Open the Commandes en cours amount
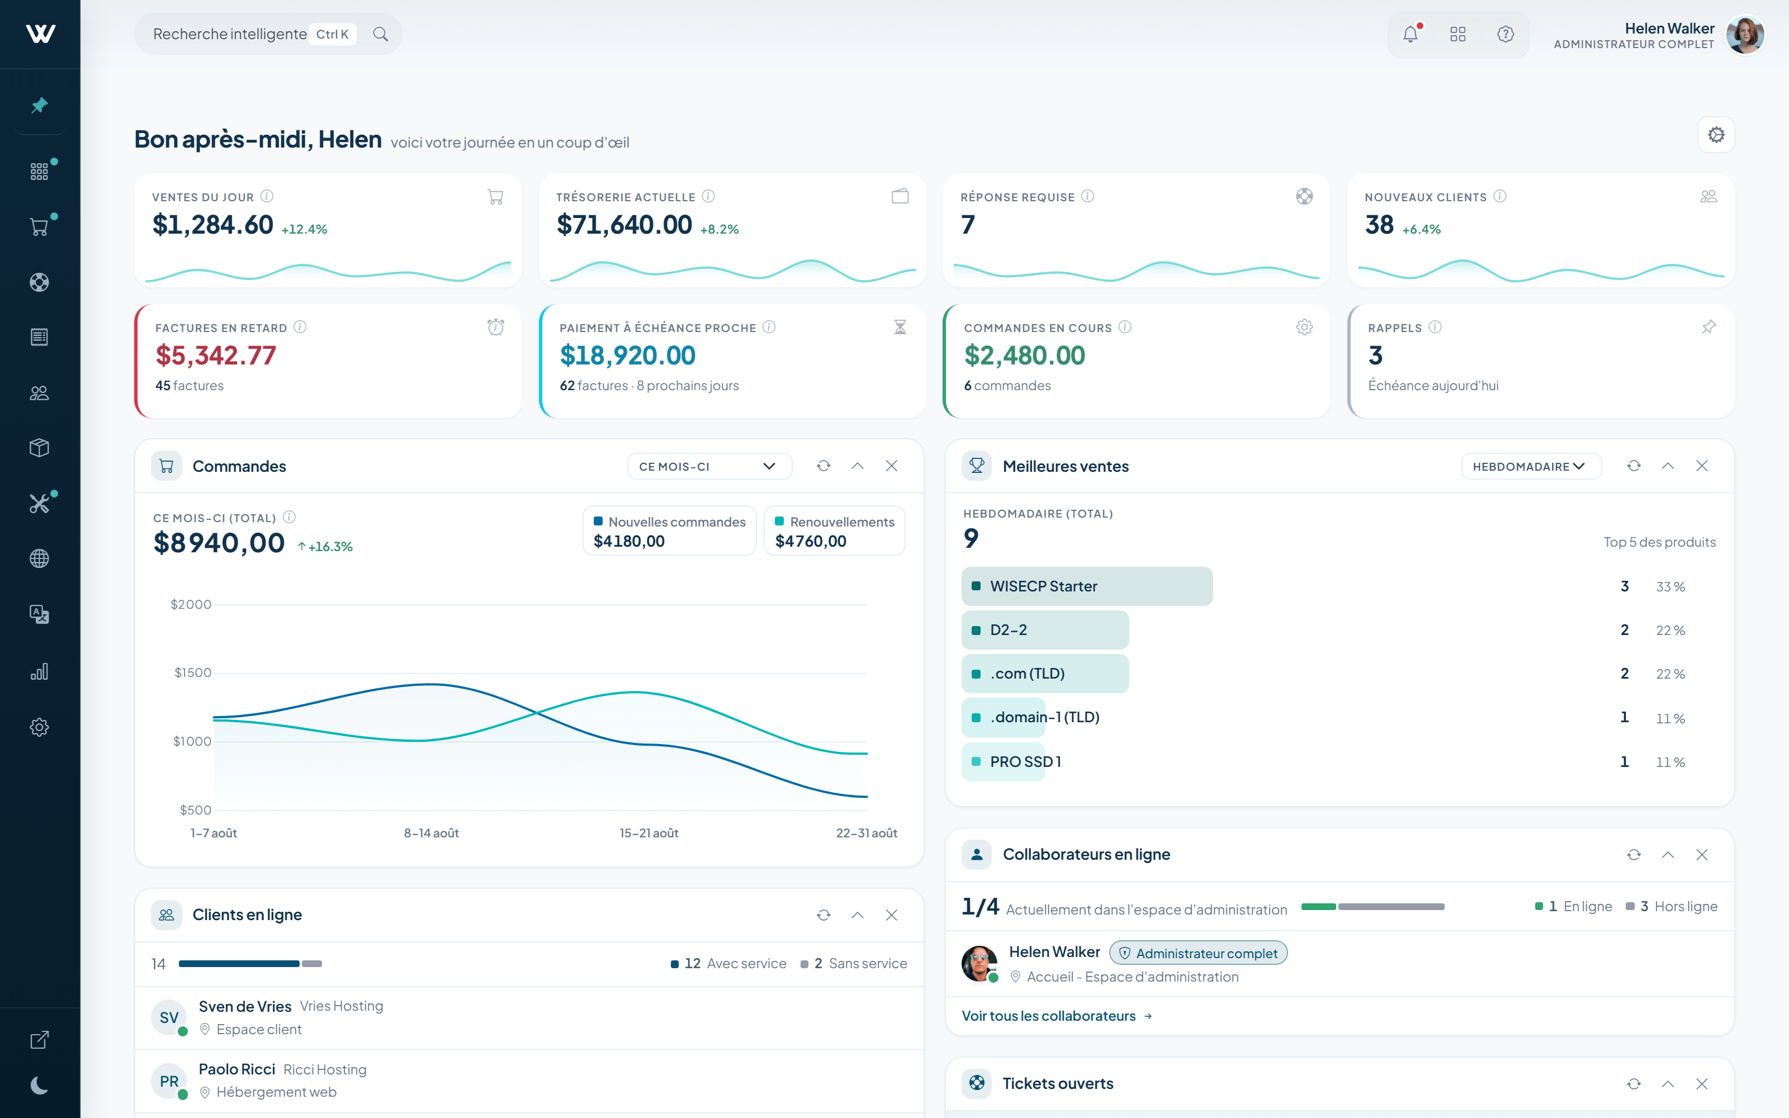The width and height of the screenshot is (1789, 1118). [1025, 356]
